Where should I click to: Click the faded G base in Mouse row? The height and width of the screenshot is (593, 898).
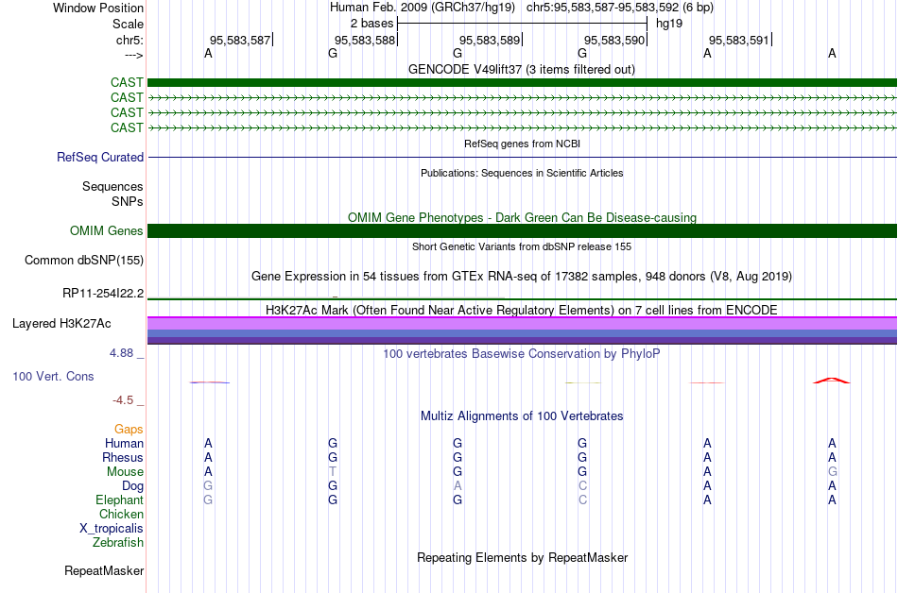click(x=832, y=472)
